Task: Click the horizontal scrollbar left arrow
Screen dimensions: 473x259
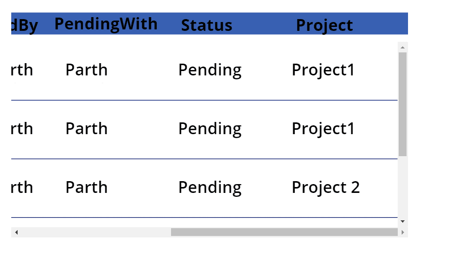Action: tap(16, 232)
